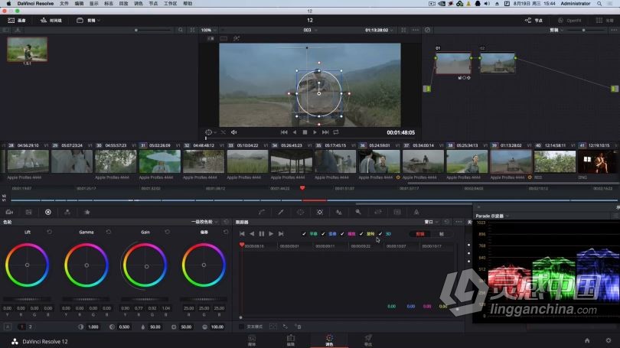Open the Sizing palette
Screen dimensions: 620x348
377,212
